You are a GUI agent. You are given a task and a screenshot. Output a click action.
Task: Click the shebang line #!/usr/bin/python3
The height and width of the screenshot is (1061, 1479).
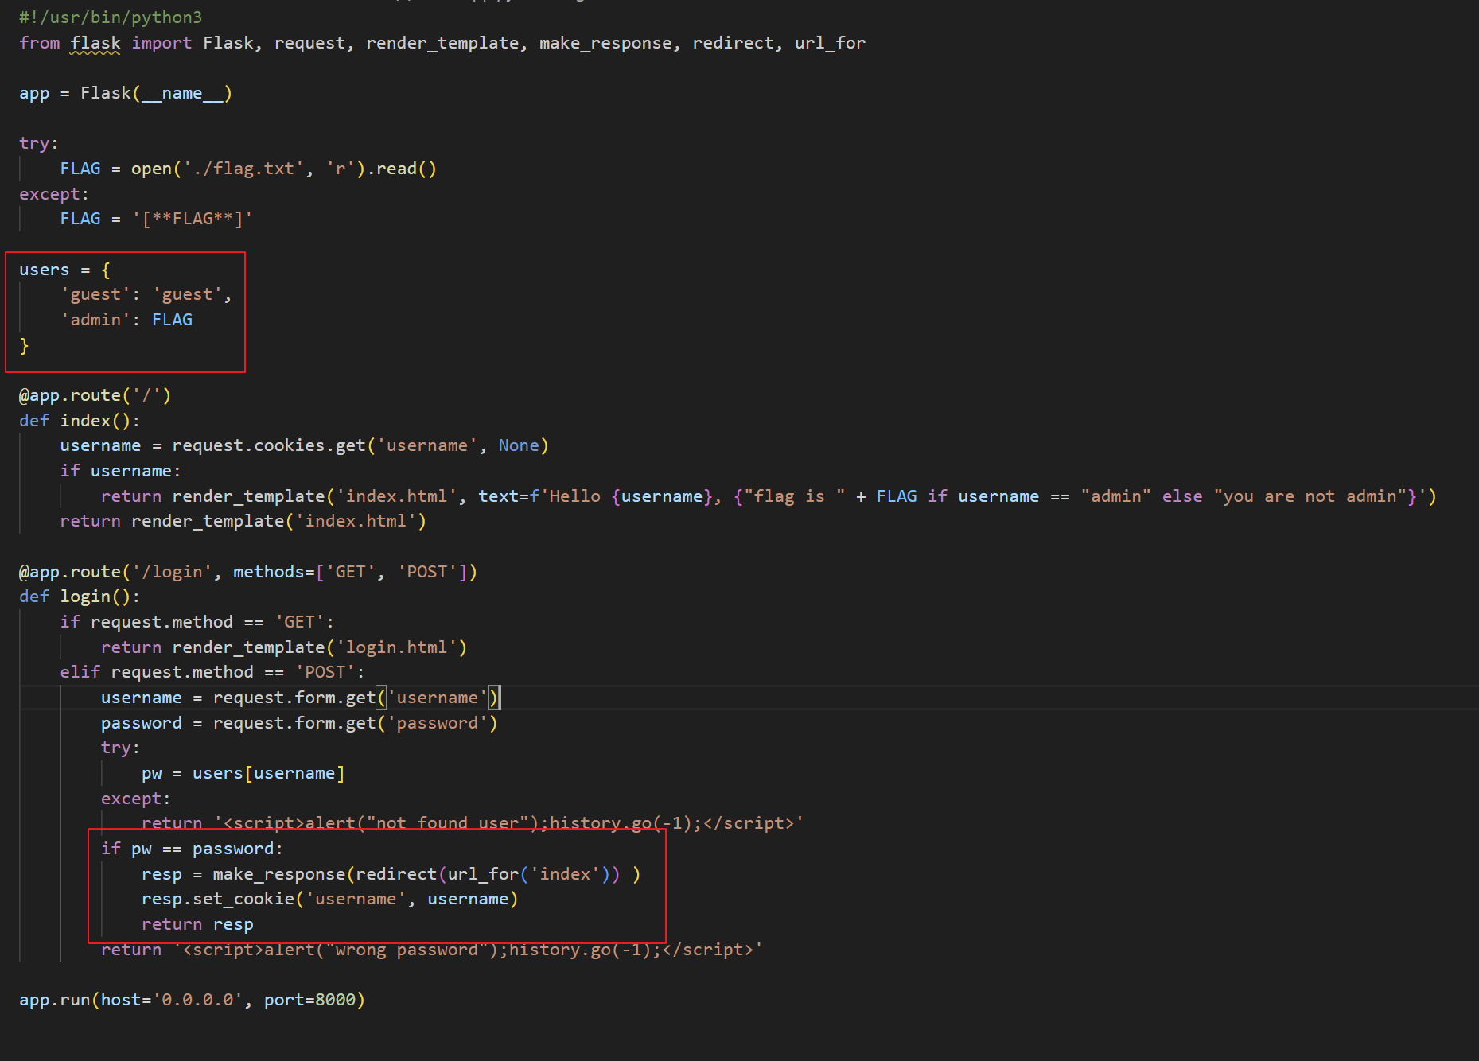(111, 17)
